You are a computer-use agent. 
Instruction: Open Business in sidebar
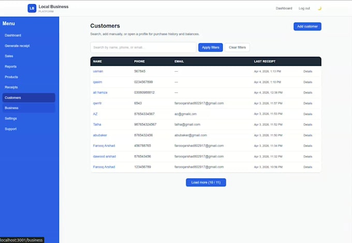coord(29,108)
